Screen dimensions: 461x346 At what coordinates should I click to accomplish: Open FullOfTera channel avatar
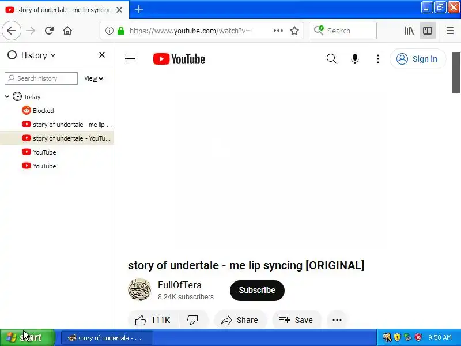tap(139, 290)
